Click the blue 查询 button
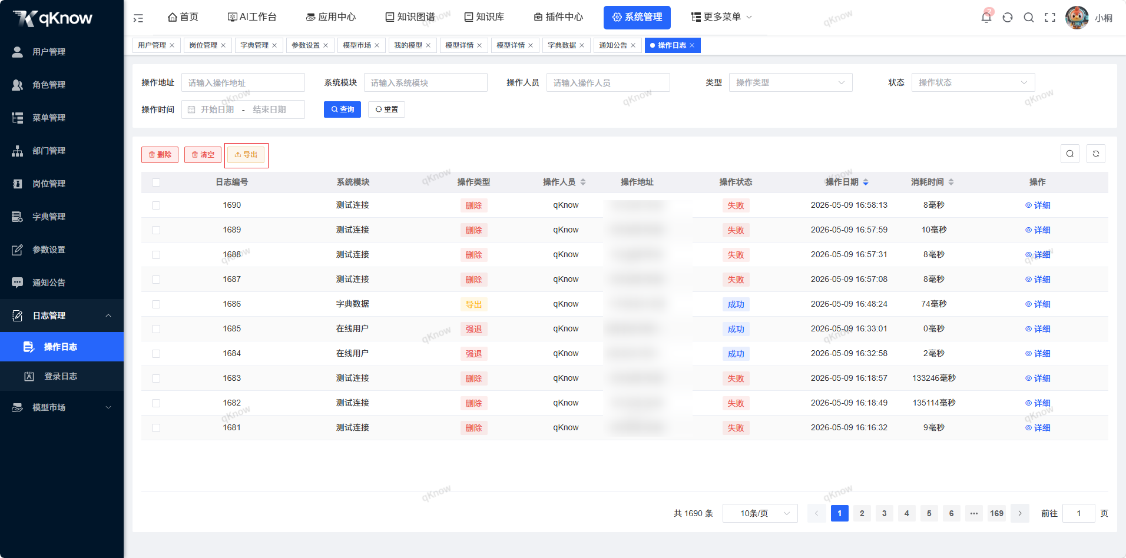1126x558 pixels. [x=342, y=109]
